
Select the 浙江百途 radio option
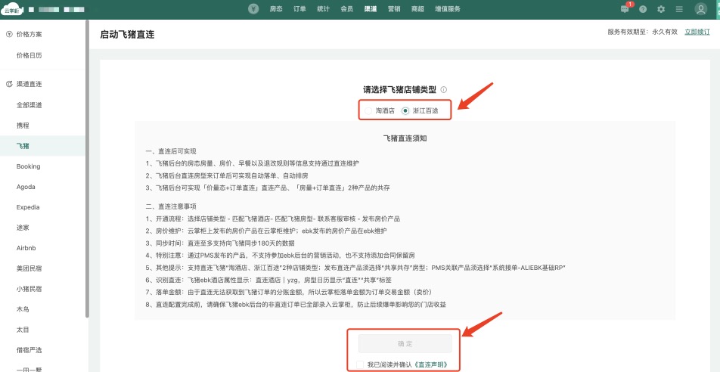(405, 110)
